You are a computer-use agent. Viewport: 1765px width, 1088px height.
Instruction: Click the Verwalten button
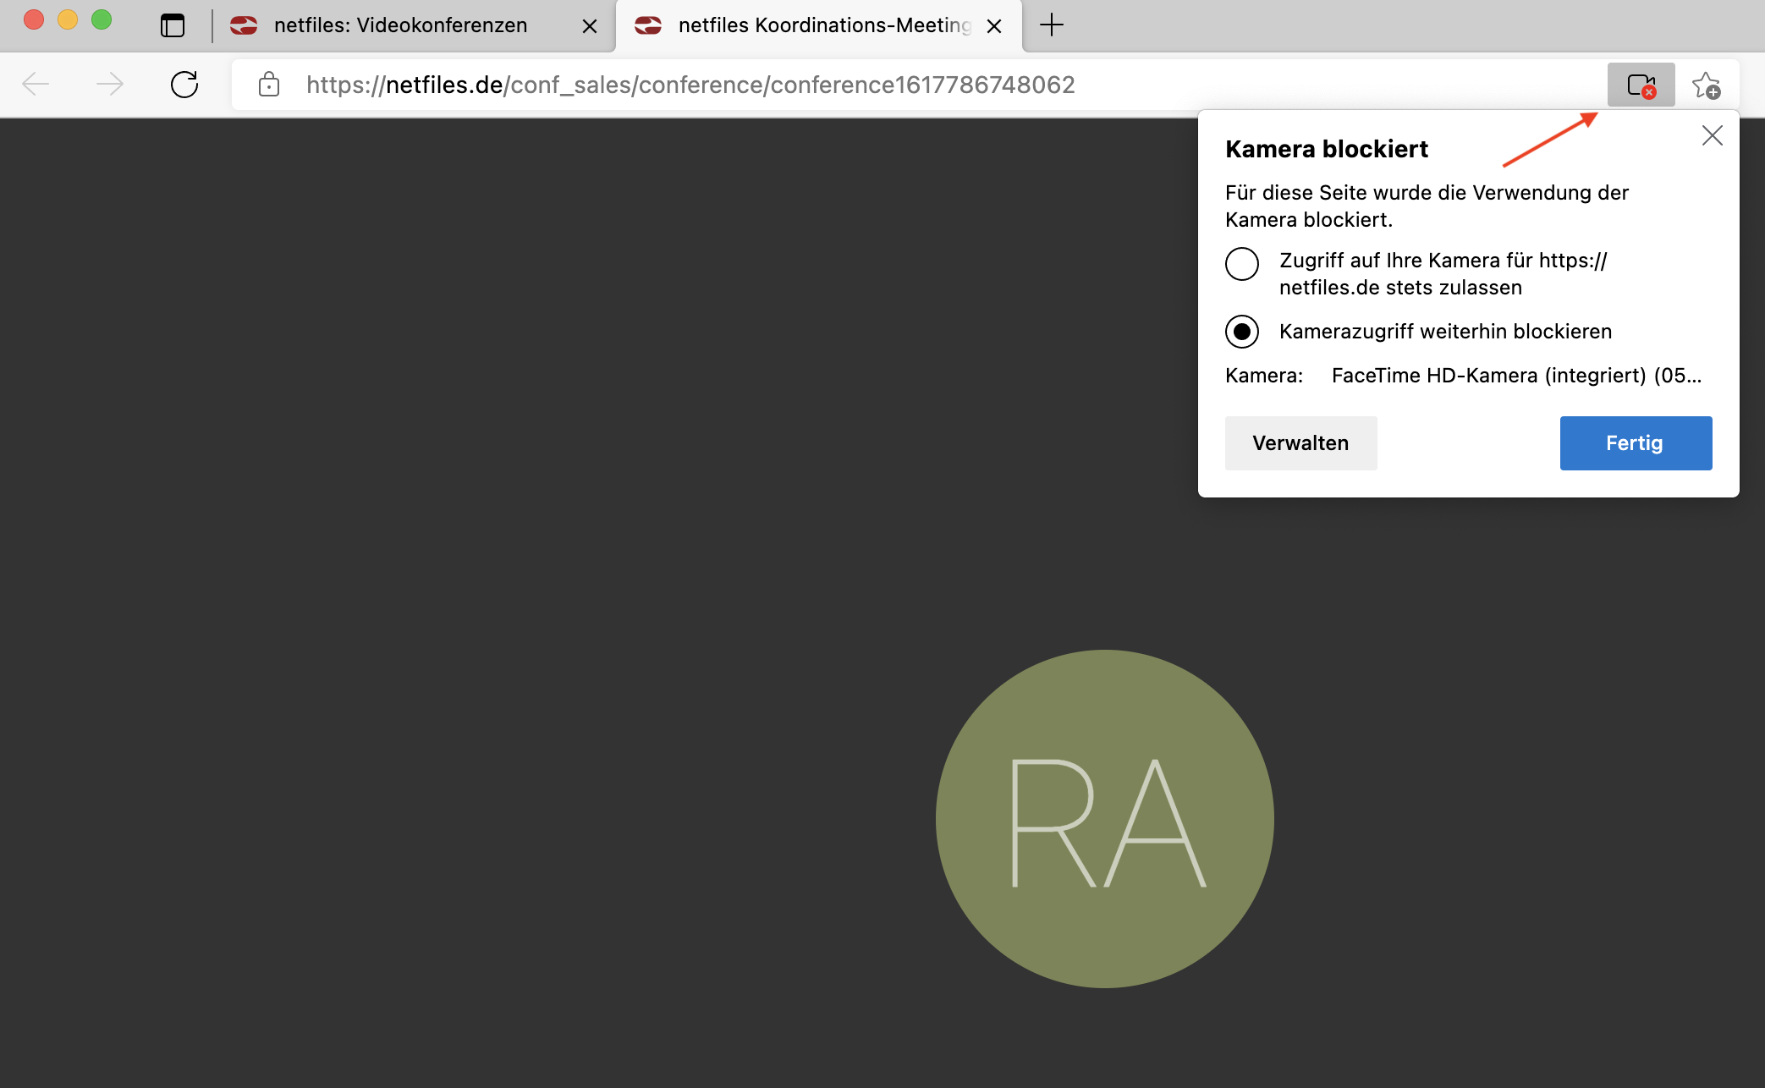pos(1300,443)
